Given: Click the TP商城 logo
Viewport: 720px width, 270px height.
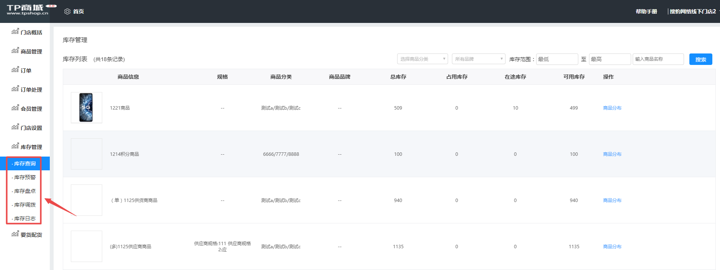Looking at the screenshot, I should click(28, 10).
